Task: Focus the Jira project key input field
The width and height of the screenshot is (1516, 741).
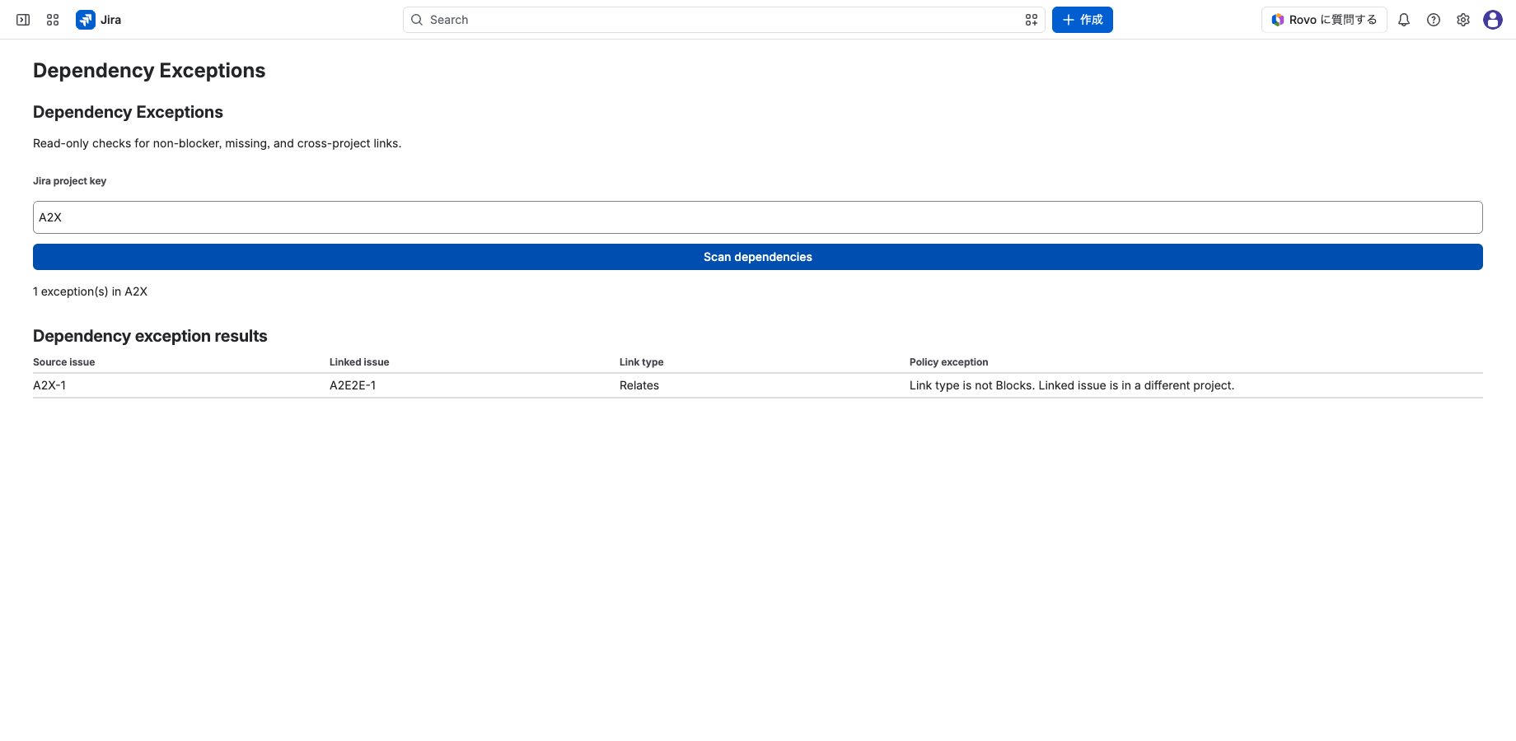Action: tap(758, 217)
